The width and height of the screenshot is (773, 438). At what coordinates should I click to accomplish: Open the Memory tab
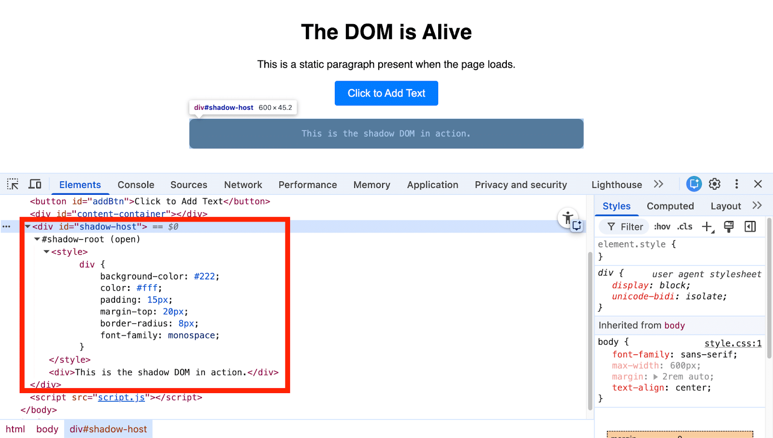pos(372,185)
